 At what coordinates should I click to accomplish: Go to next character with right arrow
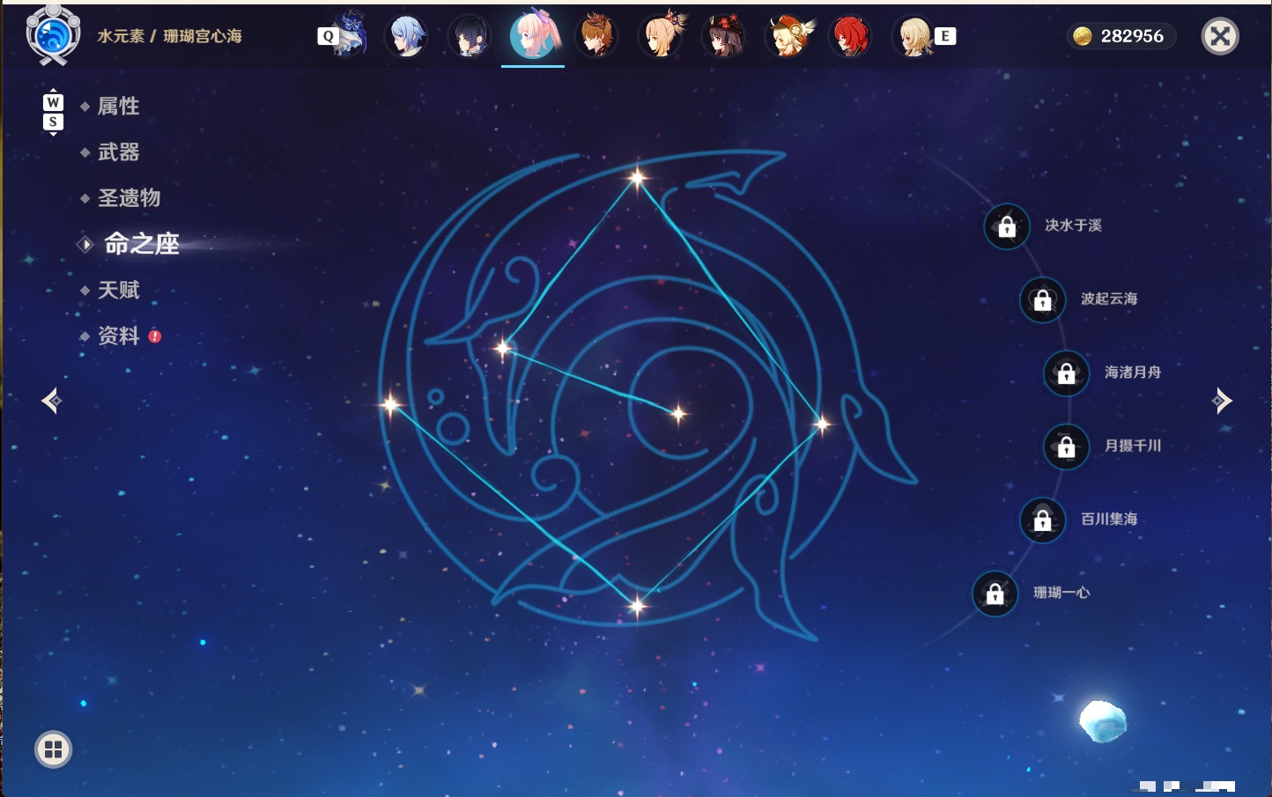pyautogui.click(x=1222, y=401)
